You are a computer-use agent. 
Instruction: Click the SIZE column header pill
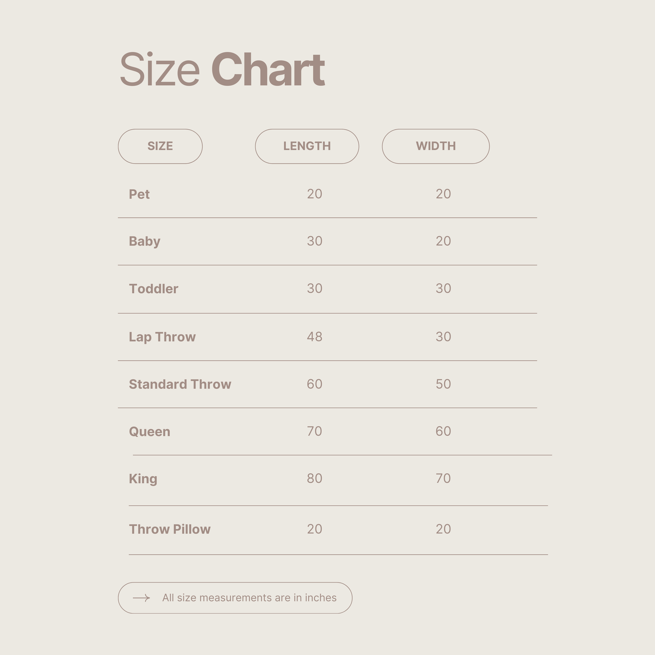[x=160, y=146]
